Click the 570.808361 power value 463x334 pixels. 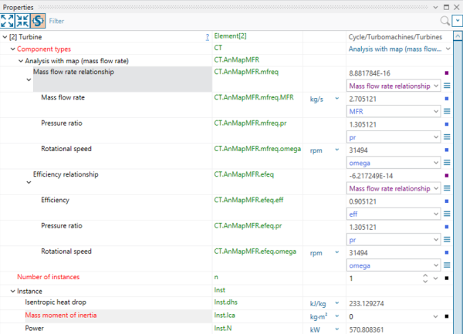point(367,330)
